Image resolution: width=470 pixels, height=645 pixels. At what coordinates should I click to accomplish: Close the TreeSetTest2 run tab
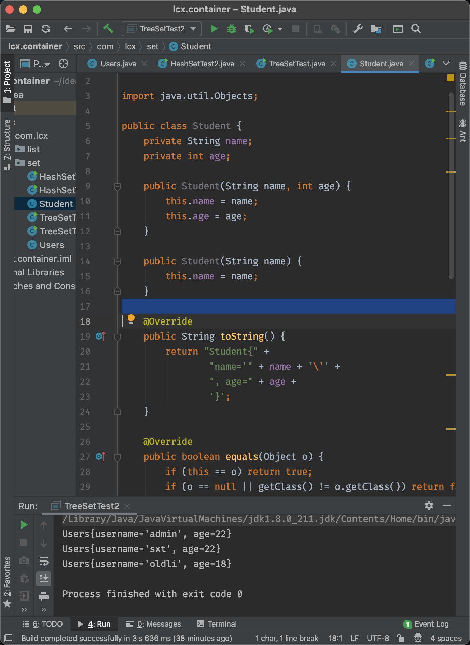127,506
